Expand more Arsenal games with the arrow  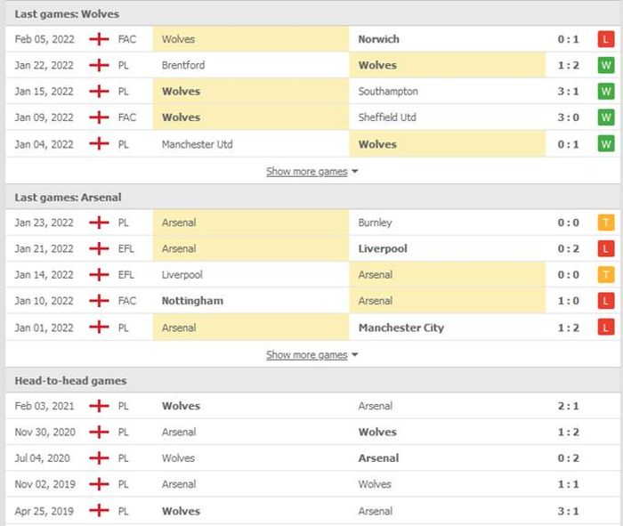point(355,355)
